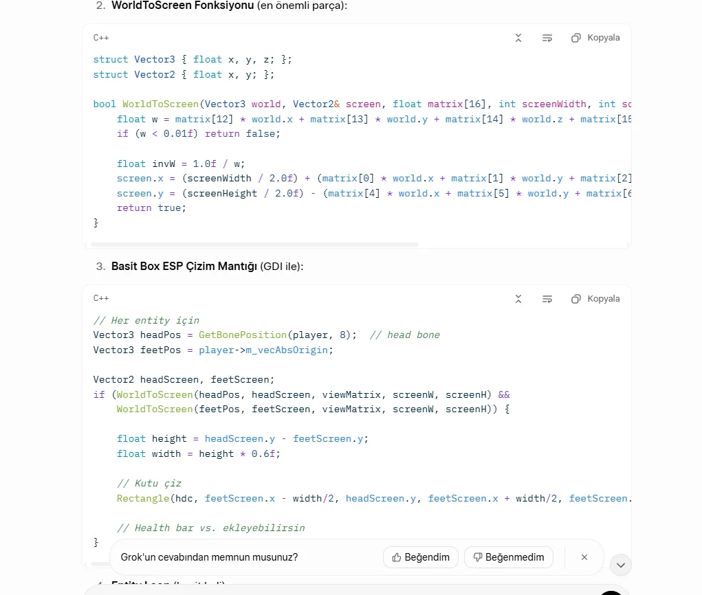Dismiss the feedback prompt with the X

(584, 557)
